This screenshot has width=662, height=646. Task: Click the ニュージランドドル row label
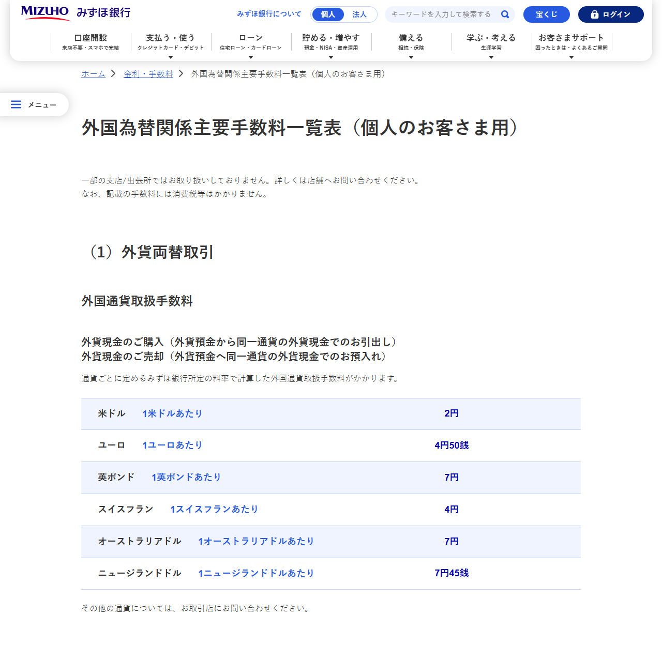click(x=140, y=573)
